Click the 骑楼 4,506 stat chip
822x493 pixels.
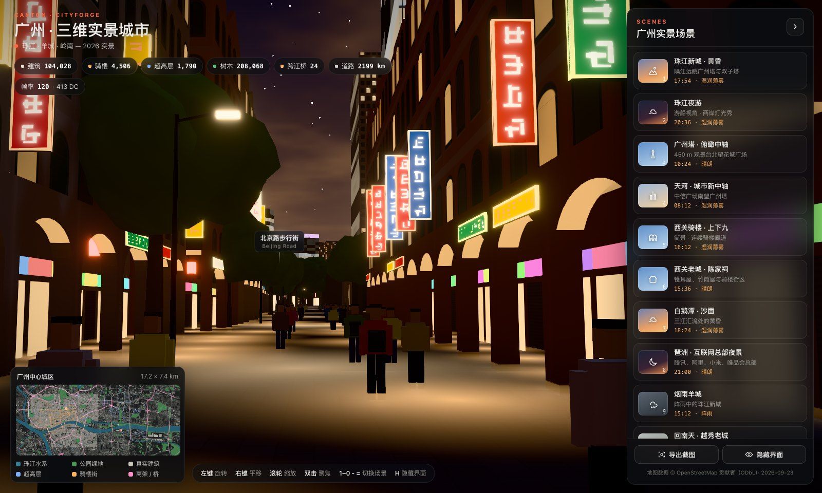tap(109, 66)
